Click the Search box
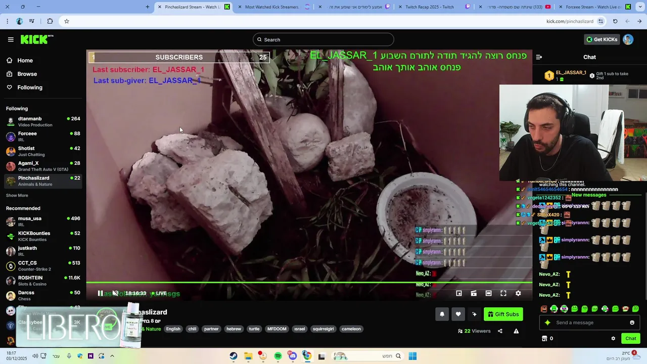This screenshot has height=364, width=647. click(323, 39)
